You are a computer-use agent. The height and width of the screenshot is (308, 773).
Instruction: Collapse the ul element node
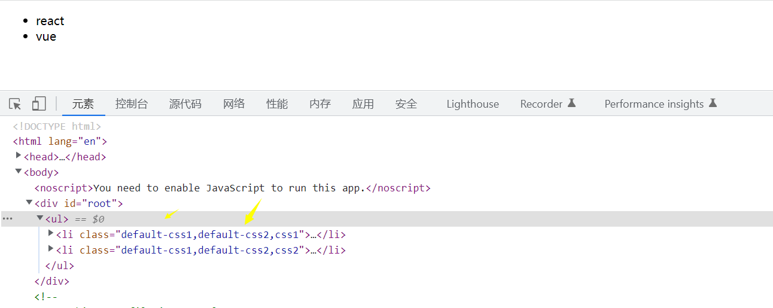(40, 218)
